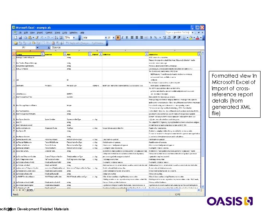Click the fx insert function icon
Screen dimensions: 268x214
click(49, 48)
